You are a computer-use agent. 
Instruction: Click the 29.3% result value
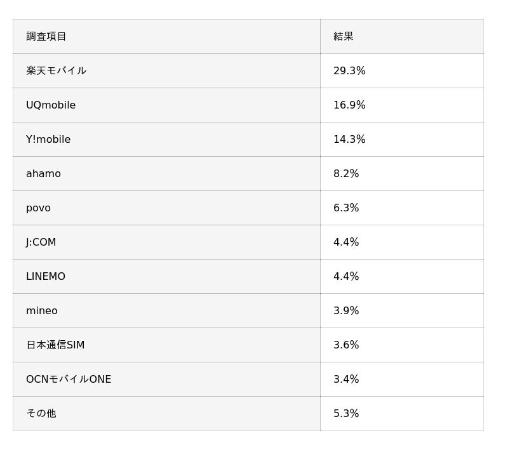[x=349, y=71]
